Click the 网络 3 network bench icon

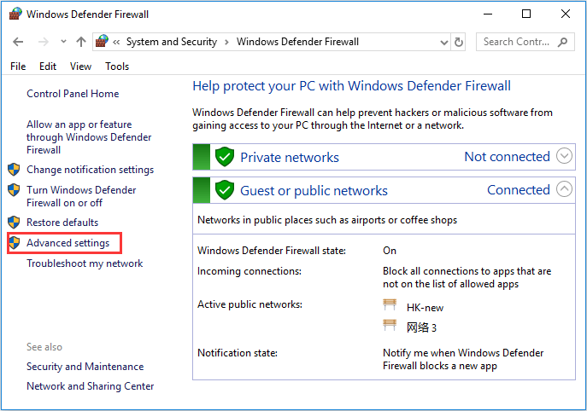390,326
